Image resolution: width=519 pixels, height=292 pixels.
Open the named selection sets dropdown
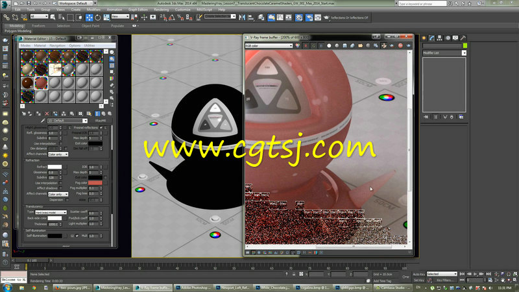(x=220, y=17)
